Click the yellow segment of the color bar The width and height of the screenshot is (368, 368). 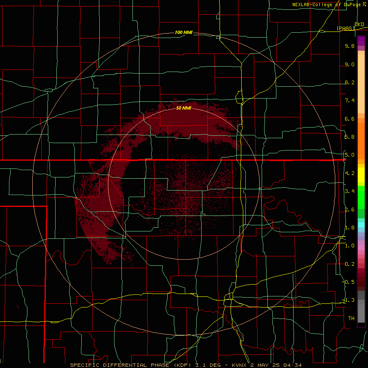(361, 175)
